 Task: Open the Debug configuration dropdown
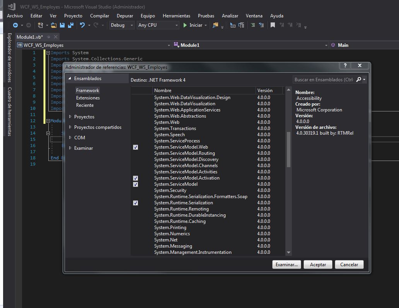122,25
